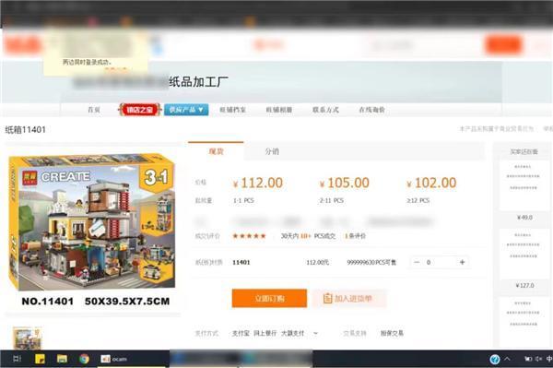Open the volume icon in system tray
The width and height of the screenshot is (553, 368).
tap(538, 359)
